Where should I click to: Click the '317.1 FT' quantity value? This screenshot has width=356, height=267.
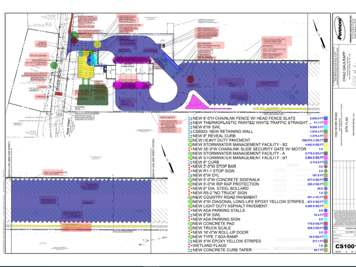318,241
